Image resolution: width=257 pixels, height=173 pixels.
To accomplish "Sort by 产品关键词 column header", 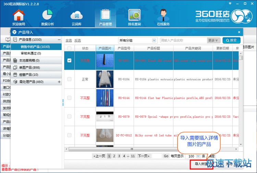I will (193, 48).
